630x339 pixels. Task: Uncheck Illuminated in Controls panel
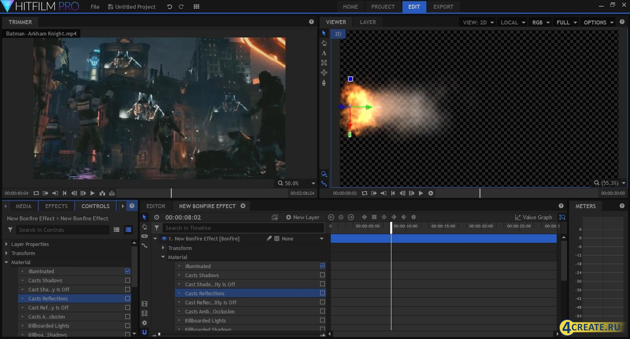(128, 271)
